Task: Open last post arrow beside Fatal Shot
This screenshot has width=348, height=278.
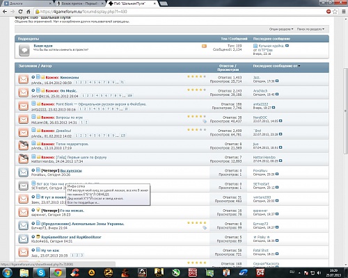Action: click(277, 254)
